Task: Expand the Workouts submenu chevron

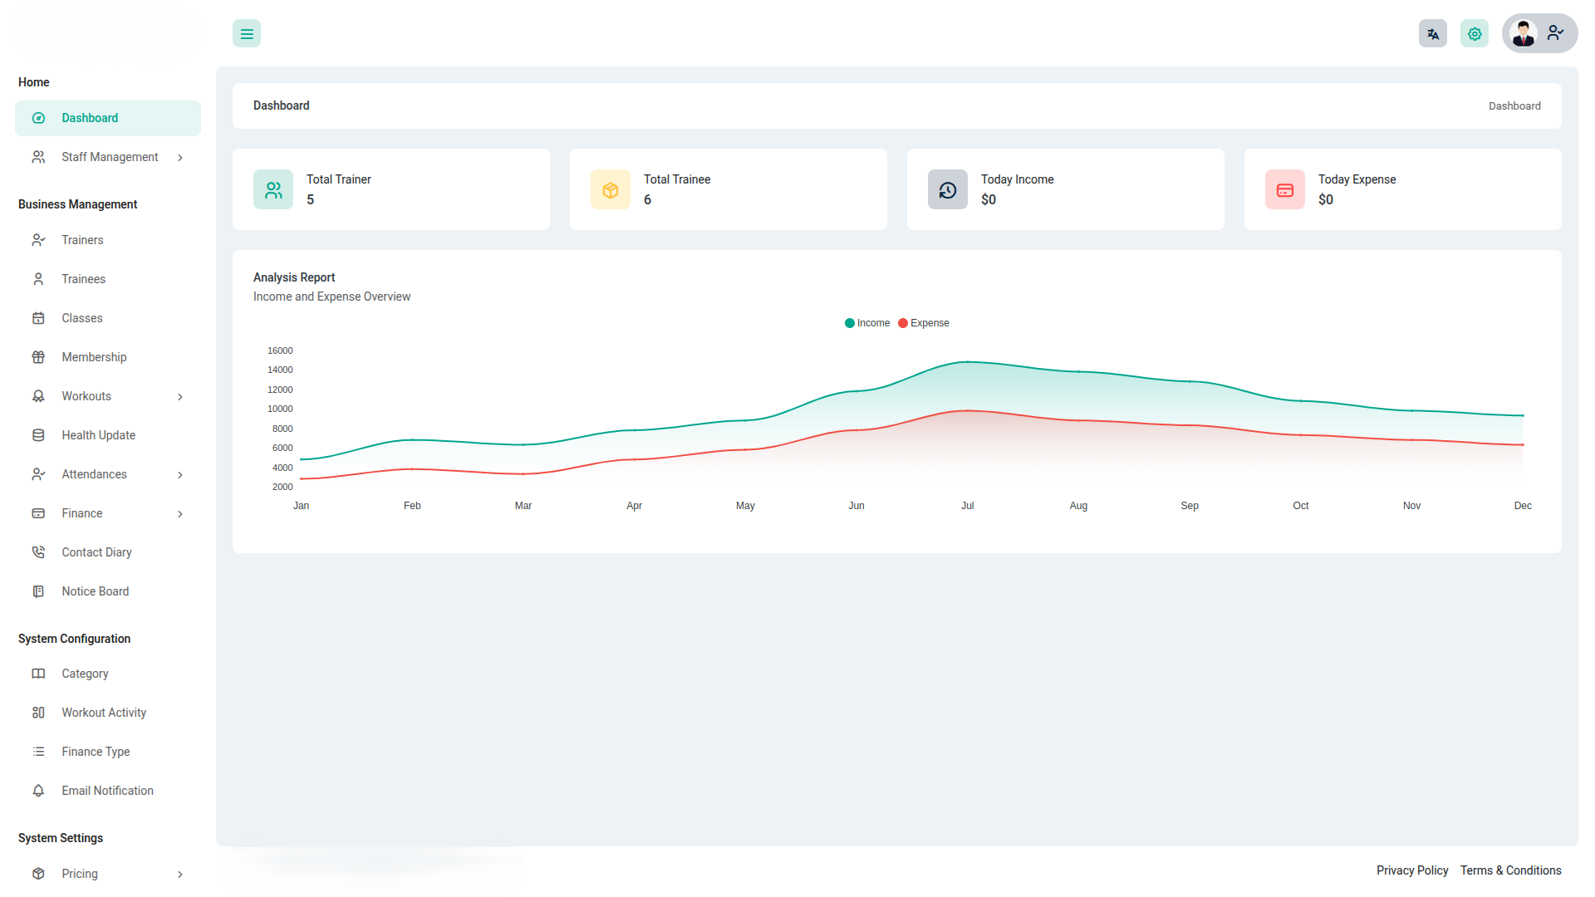Action: pyautogui.click(x=180, y=397)
